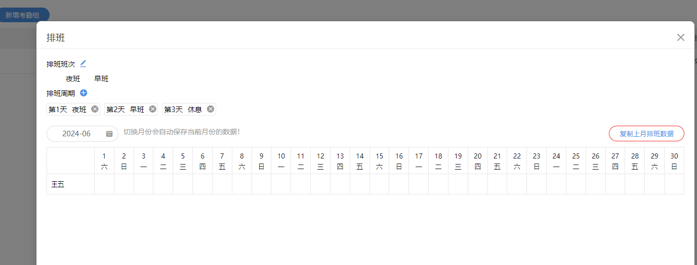Remove the 第1天 夜班 tag
The height and width of the screenshot is (265, 697).
(95, 109)
